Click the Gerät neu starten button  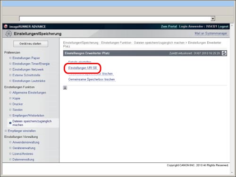31,44
